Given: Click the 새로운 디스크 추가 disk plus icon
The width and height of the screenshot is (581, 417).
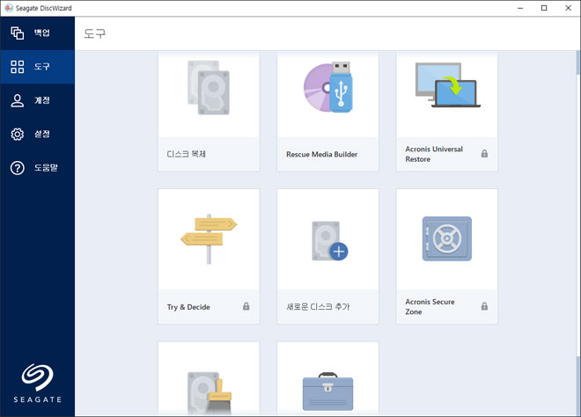Looking at the screenshot, I should [x=330, y=241].
